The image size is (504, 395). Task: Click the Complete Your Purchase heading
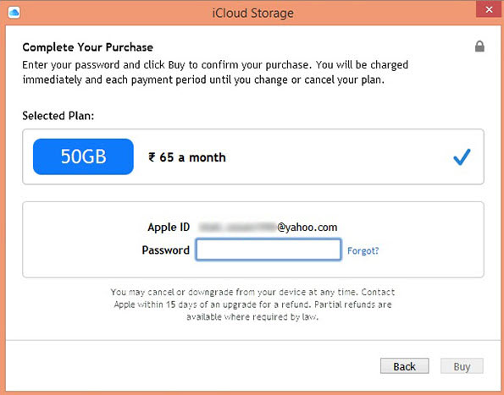(x=88, y=47)
